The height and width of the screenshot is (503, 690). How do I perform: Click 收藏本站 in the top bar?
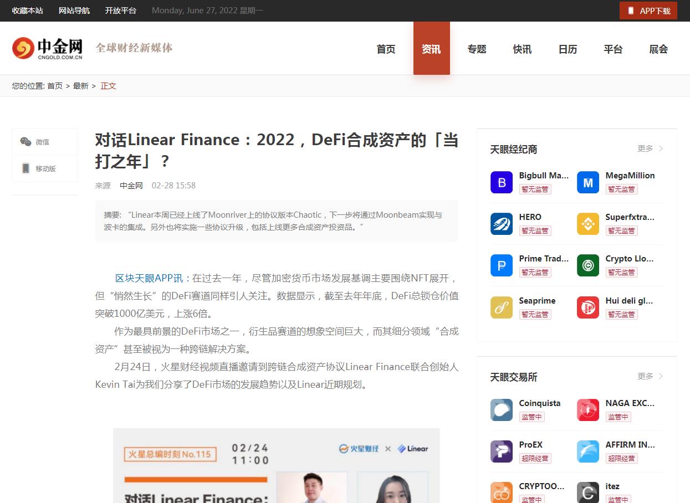pos(28,11)
